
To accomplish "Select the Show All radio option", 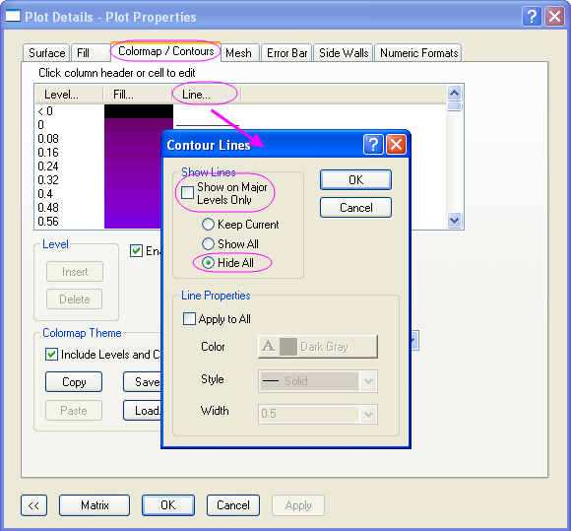I will [208, 243].
